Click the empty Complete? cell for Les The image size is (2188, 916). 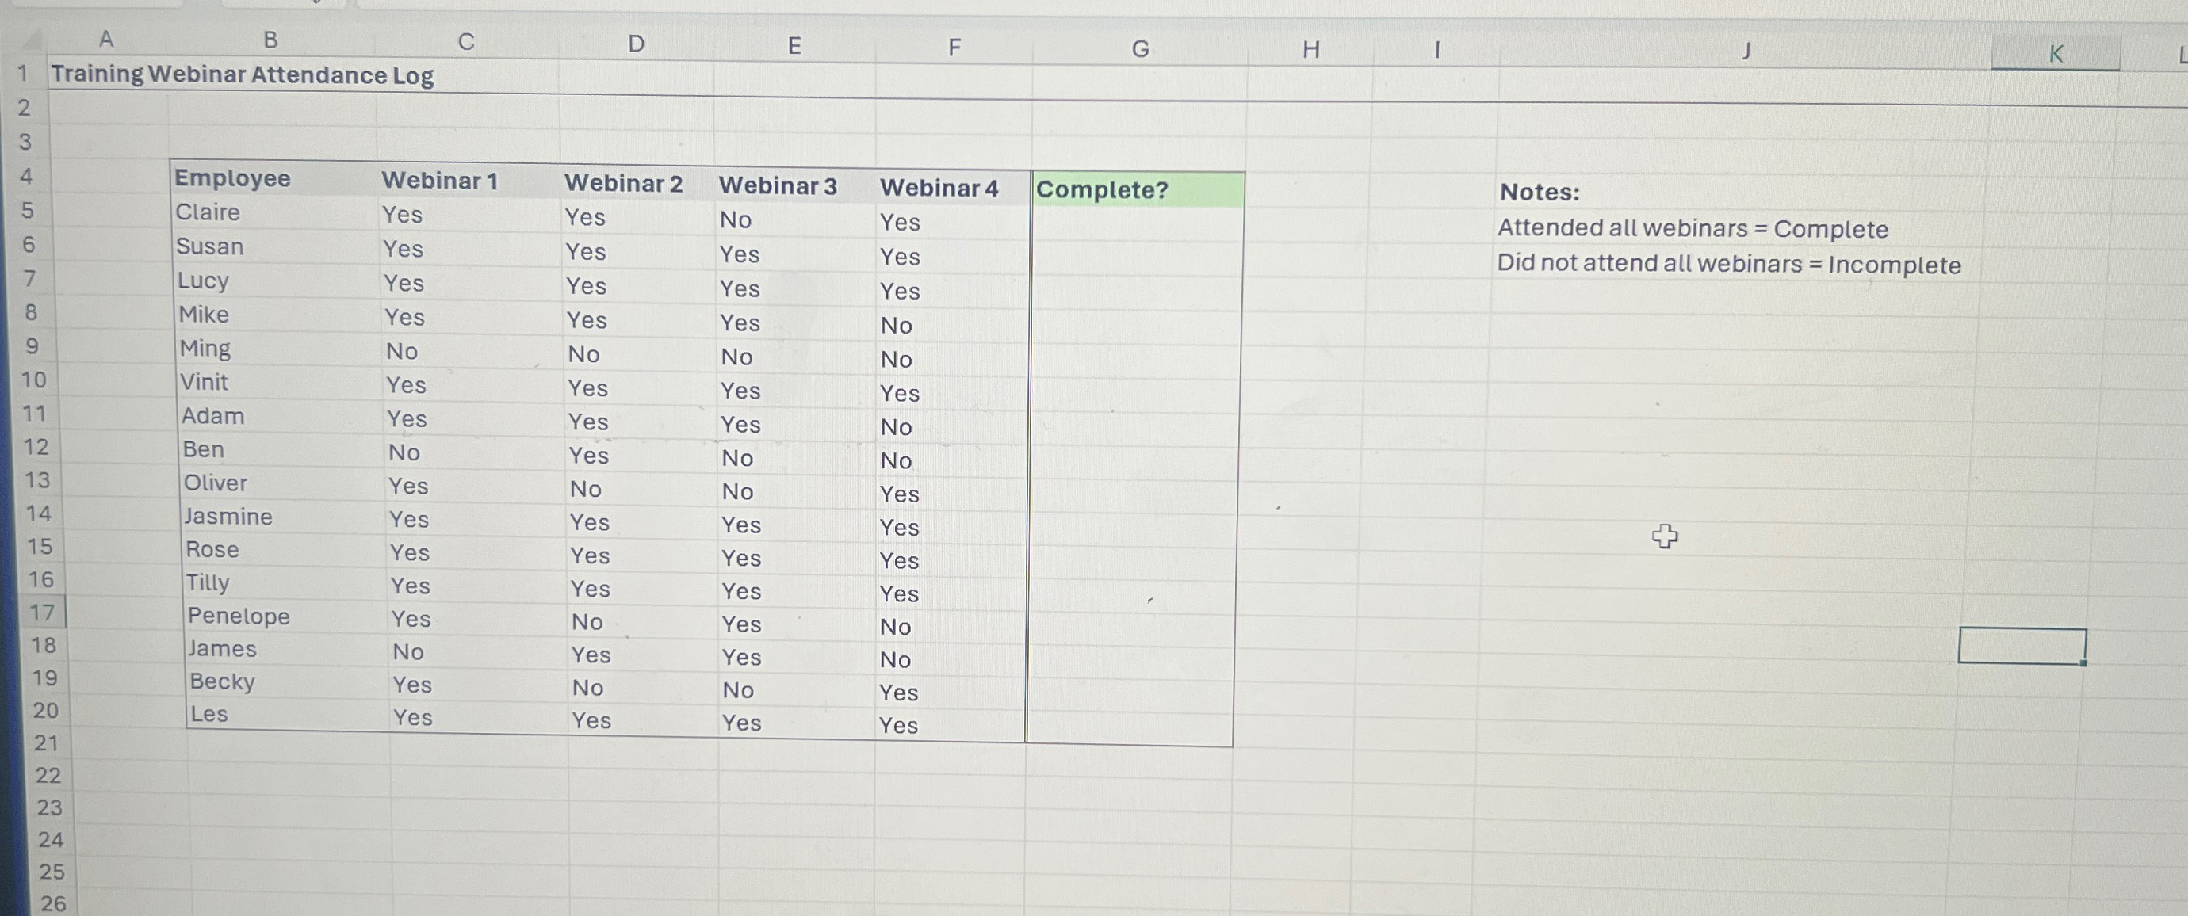[1128, 728]
